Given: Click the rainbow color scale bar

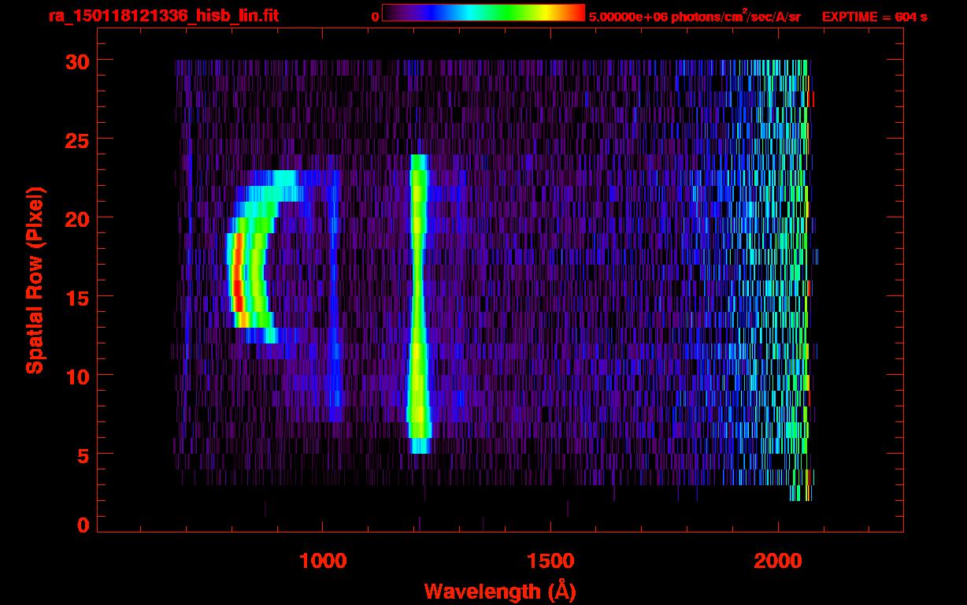Looking at the screenshot, I should (x=483, y=13).
